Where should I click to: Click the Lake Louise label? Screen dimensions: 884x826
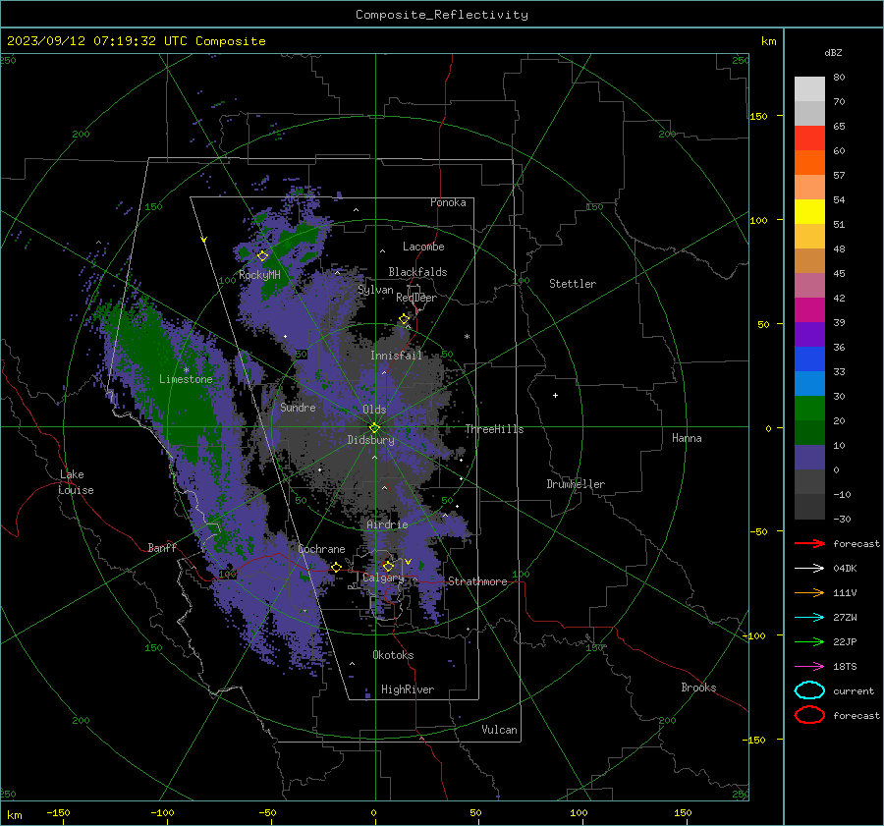click(x=76, y=482)
